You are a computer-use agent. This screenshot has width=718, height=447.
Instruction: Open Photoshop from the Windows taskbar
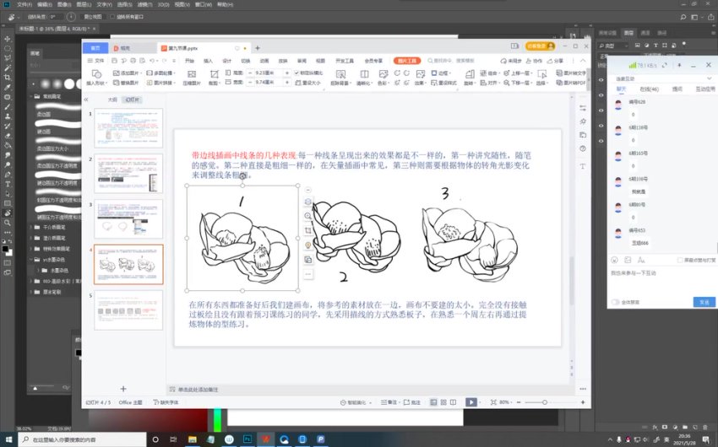tap(247, 439)
